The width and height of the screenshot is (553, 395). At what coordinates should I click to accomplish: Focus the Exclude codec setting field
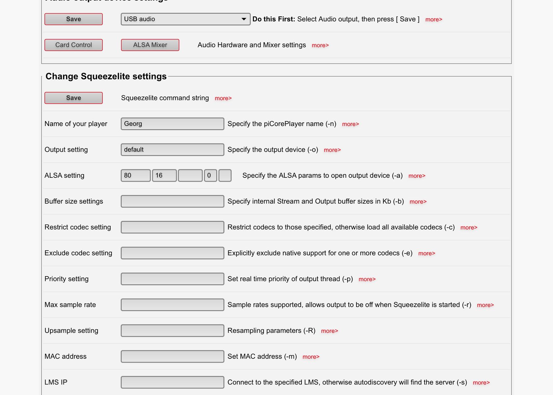tap(173, 253)
